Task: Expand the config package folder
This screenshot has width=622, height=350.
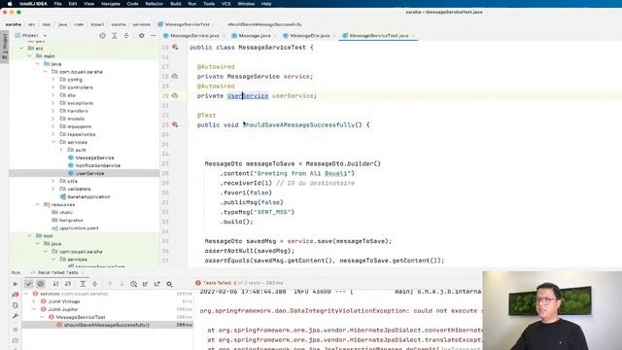Action: [x=53, y=80]
